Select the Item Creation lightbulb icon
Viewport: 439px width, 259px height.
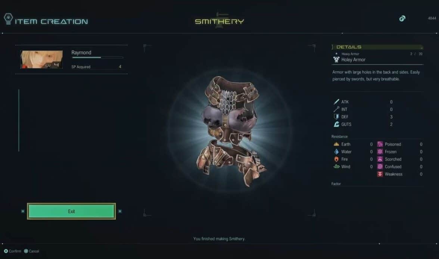8,19
